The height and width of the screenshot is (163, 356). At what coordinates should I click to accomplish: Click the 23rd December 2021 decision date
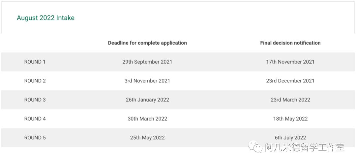290,81
